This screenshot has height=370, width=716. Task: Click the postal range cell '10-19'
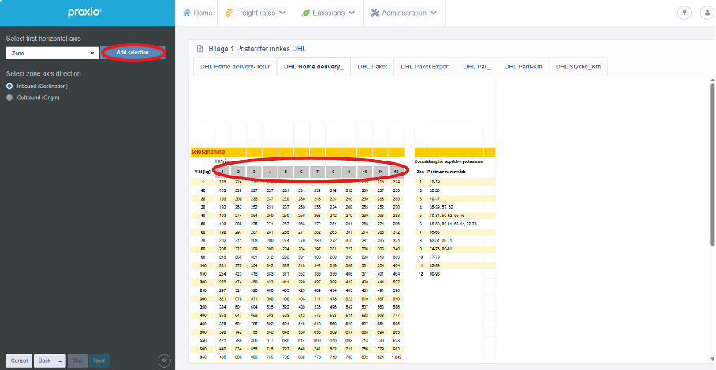[x=434, y=182]
